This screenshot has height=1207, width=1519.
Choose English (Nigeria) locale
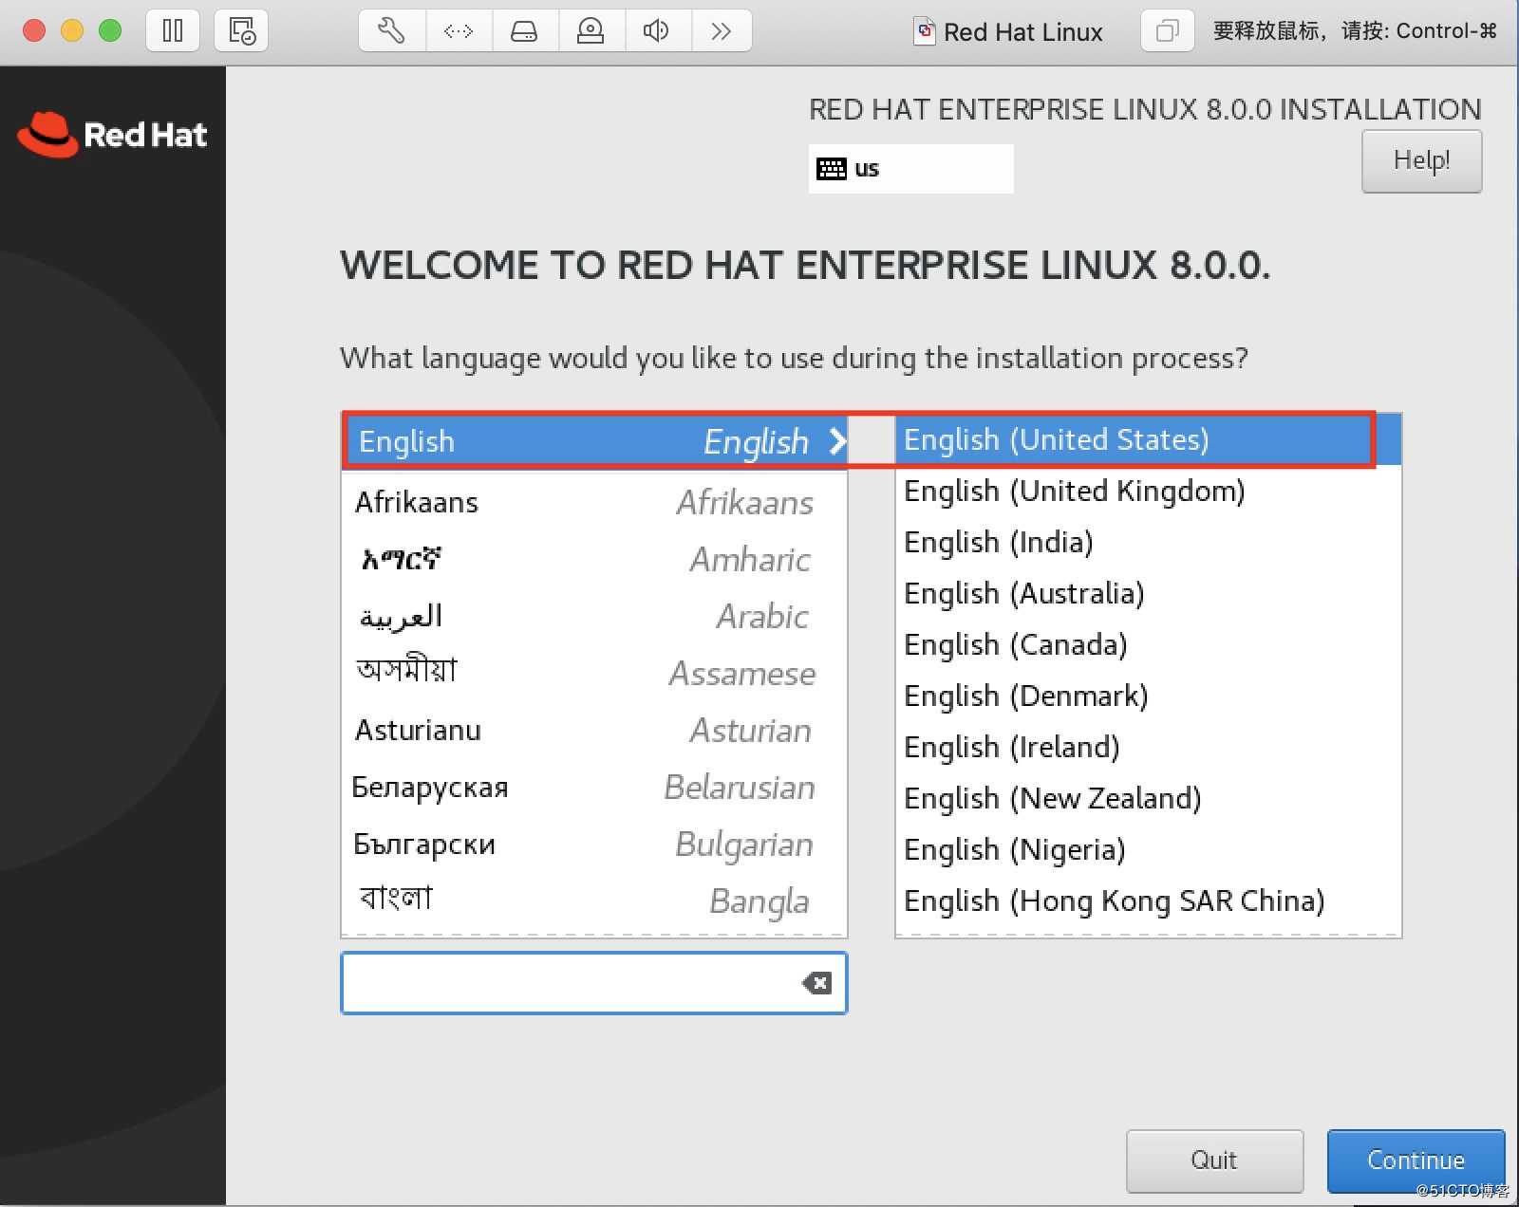click(x=1148, y=849)
